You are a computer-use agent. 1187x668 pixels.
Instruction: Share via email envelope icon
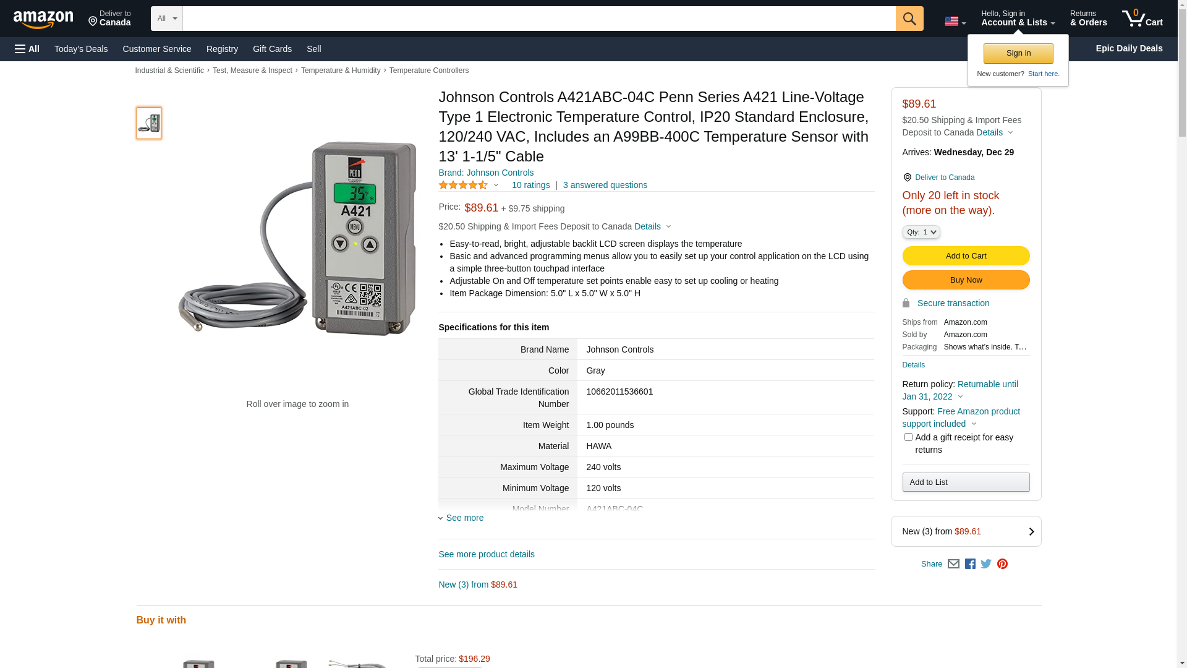[953, 564]
